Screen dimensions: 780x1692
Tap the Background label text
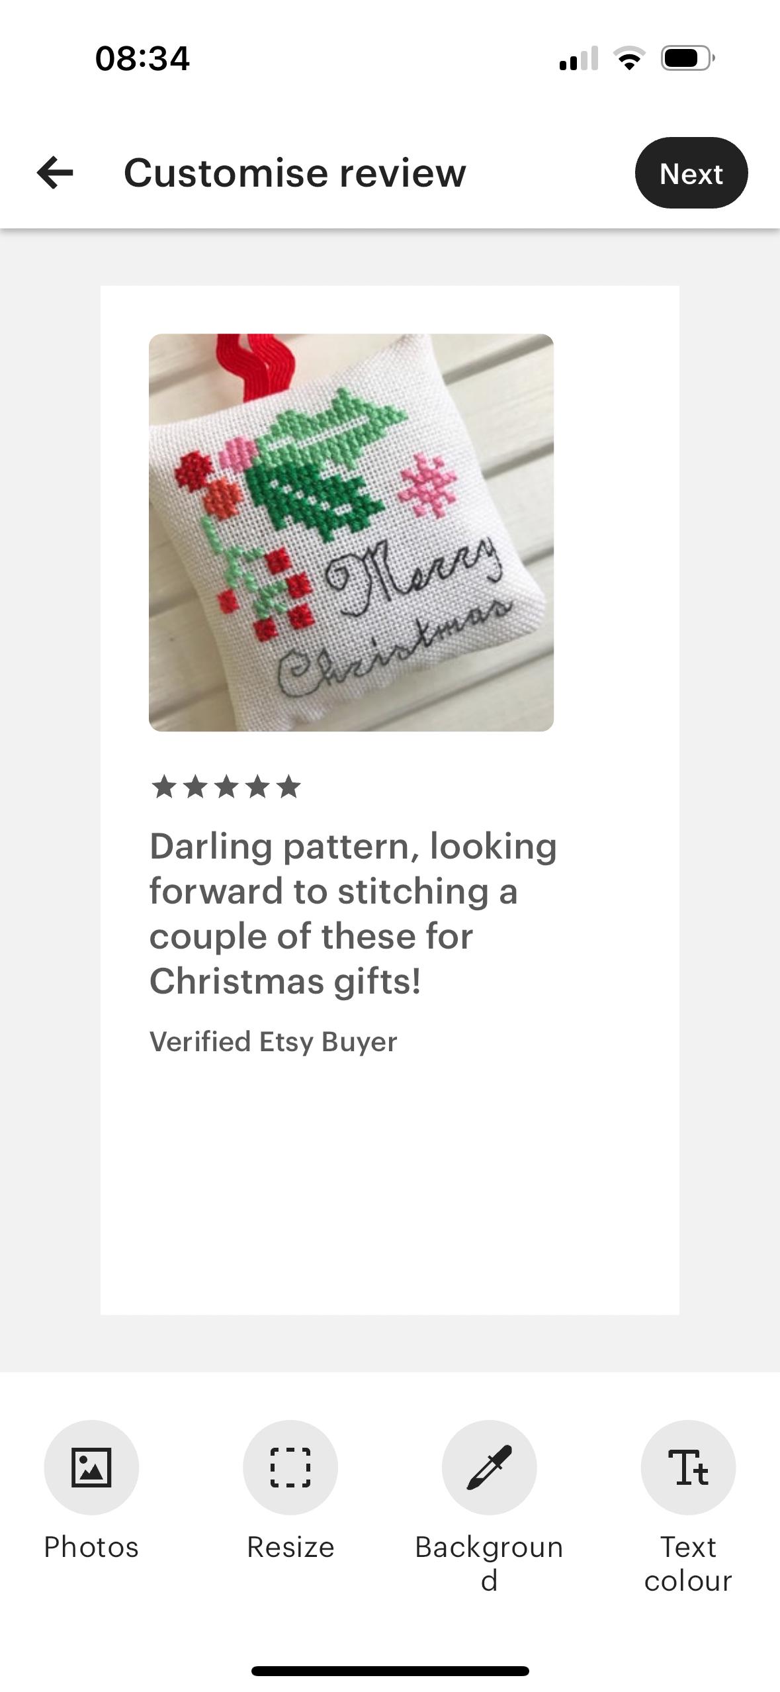(x=489, y=1564)
